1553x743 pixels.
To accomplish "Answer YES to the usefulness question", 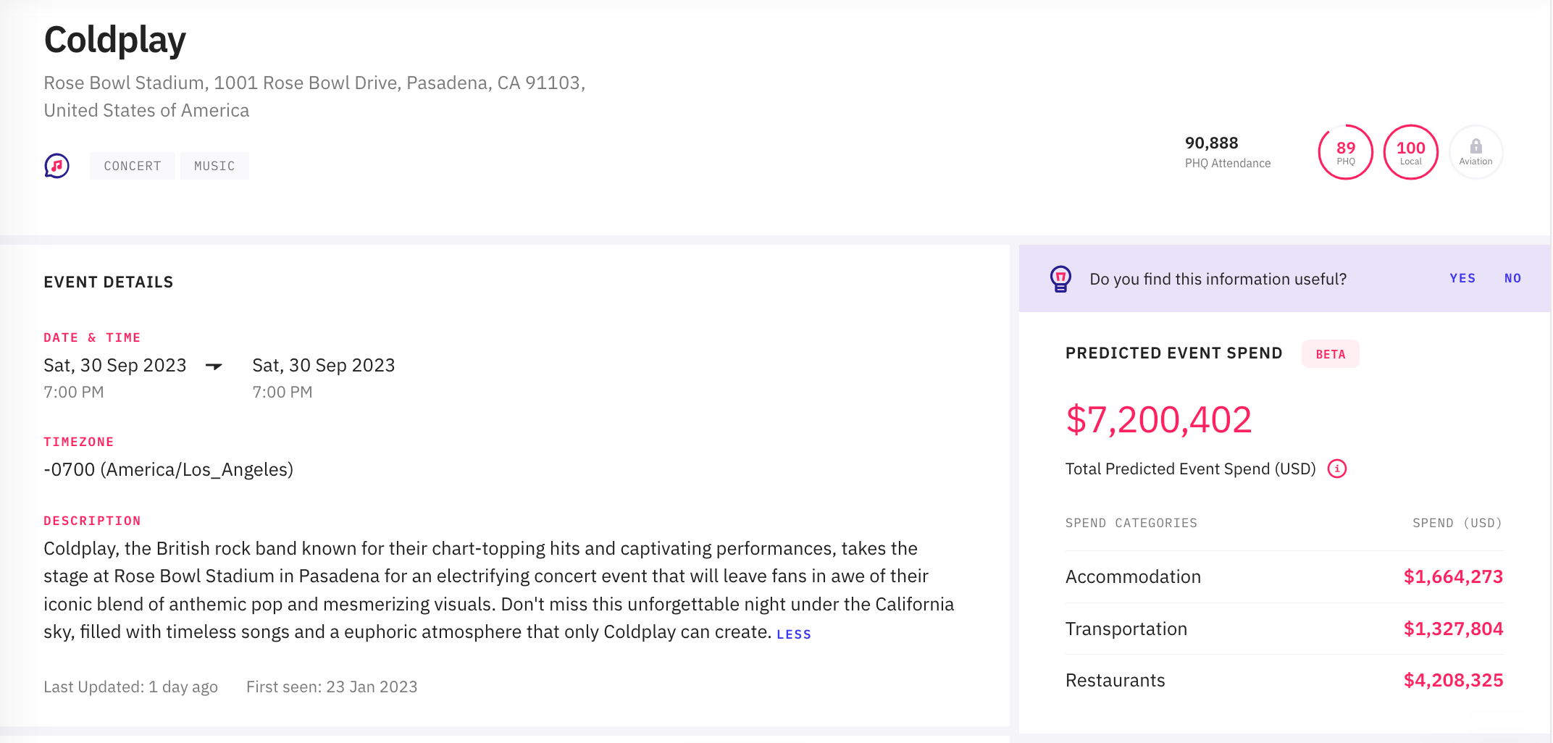I will tap(1462, 279).
